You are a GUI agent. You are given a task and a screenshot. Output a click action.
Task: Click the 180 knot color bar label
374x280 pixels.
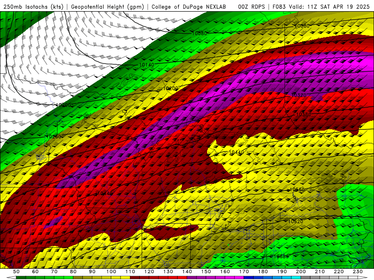click(263, 272)
